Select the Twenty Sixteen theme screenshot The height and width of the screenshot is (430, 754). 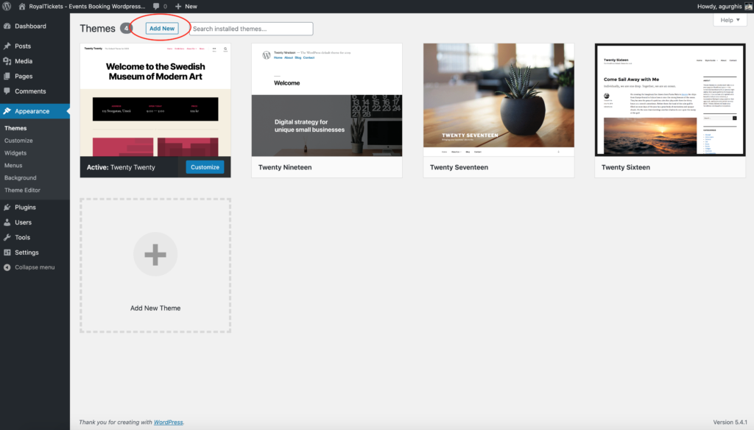[670, 100]
